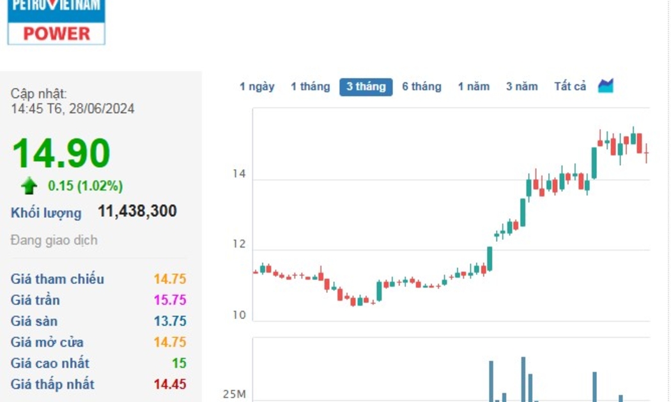Select the 1 ngày time range
This screenshot has height=402, width=671.
click(x=257, y=87)
